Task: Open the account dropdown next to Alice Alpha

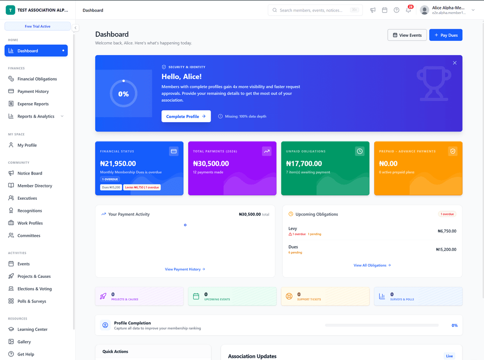Action: pyautogui.click(x=473, y=10)
